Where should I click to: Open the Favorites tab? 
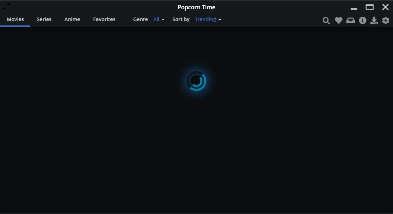click(x=104, y=19)
